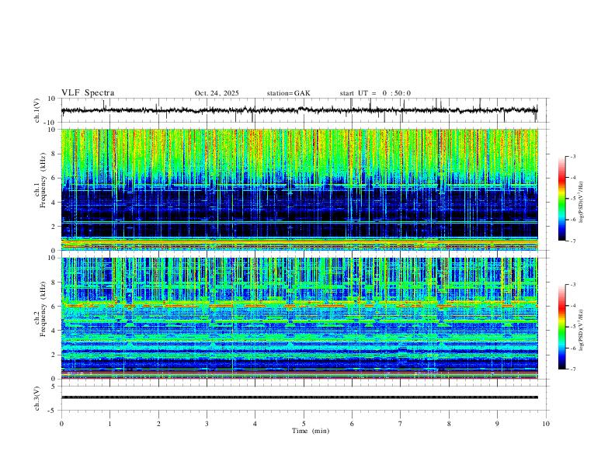Click the "-7" label on ch.1 color bar
615x475 pixels.
tap(572, 241)
